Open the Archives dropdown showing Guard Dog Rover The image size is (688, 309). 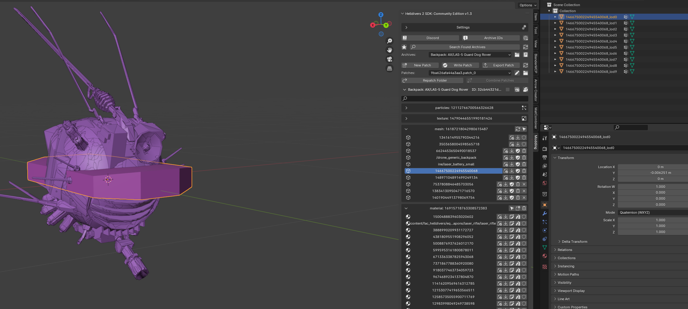(x=470, y=55)
